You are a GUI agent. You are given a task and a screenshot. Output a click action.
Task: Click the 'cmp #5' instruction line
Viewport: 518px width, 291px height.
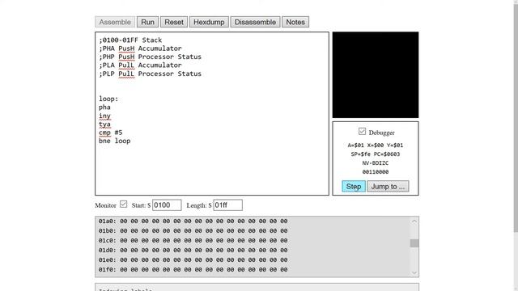pyautogui.click(x=110, y=133)
